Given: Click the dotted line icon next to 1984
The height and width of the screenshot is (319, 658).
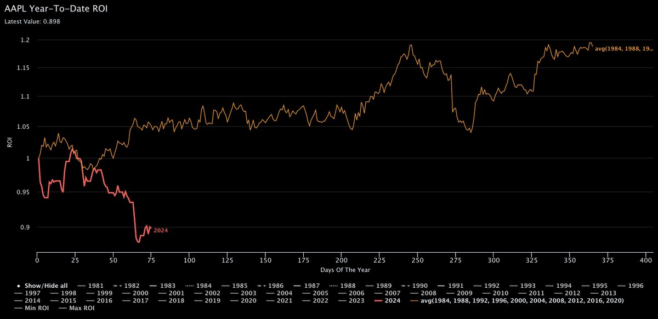Looking at the screenshot, I should [188, 286].
